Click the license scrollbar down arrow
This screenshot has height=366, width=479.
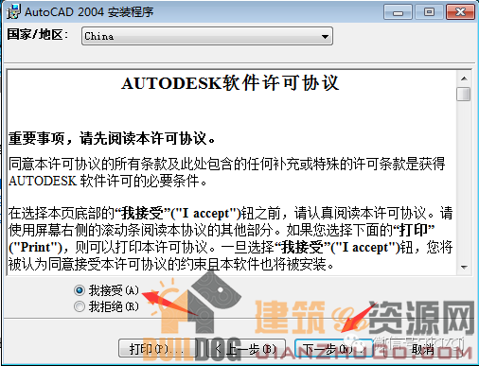pyautogui.click(x=464, y=267)
